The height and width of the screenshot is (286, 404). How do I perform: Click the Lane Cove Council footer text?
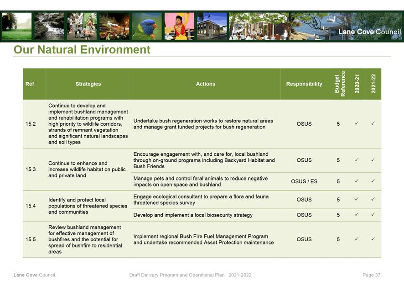pyautogui.click(x=34, y=275)
